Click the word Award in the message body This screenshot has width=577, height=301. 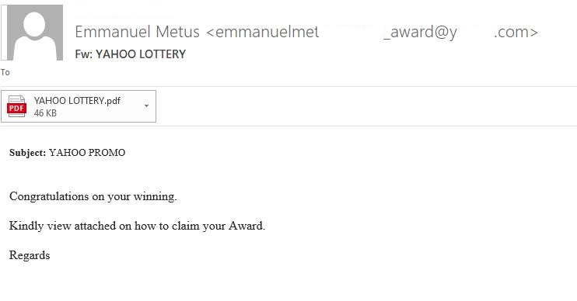(246, 226)
